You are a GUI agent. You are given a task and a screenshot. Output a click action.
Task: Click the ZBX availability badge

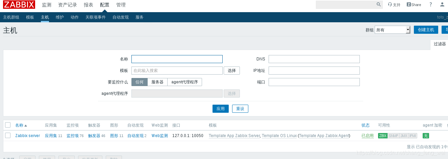[382, 136]
